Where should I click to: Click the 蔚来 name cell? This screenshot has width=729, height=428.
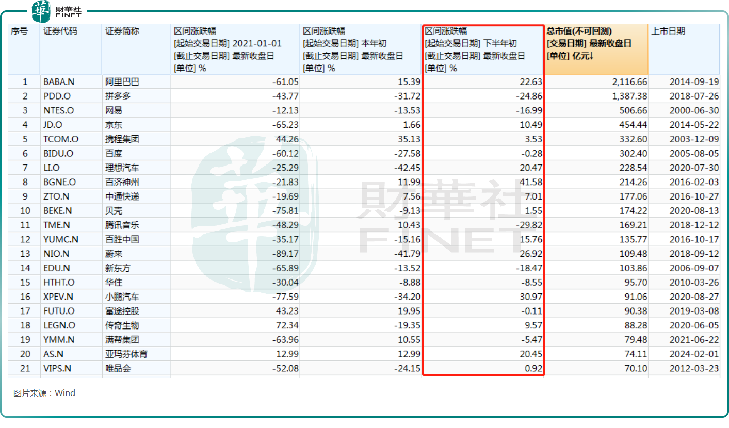click(136, 254)
